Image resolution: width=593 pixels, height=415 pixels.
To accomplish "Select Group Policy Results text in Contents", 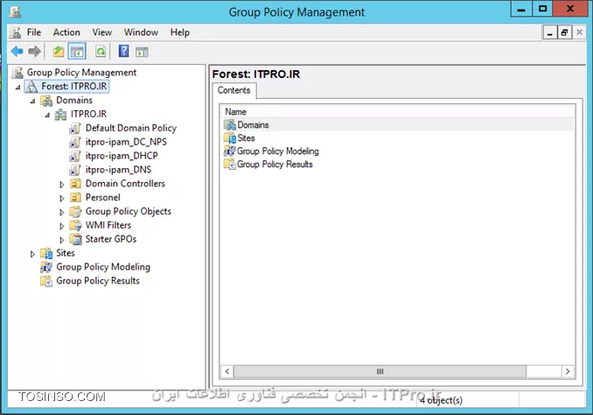I will pyautogui.click(x=275, y=165).
